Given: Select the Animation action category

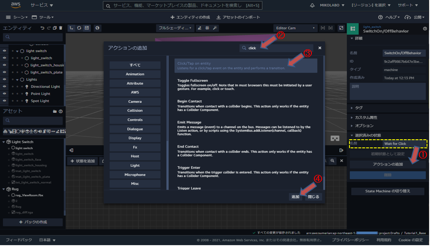Looking at the screenshot, I should (135, 74).
